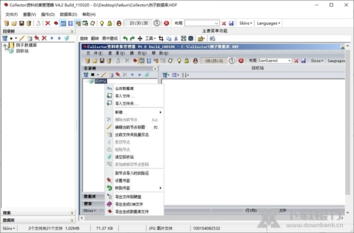Viewport: 354px width, 233px height.
Task: Click the open folder toolbar icon
Action: 14,23
